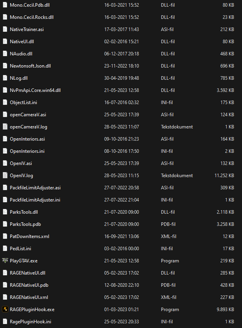Click the RagePluginHook.ini file icon

[5, 322]
